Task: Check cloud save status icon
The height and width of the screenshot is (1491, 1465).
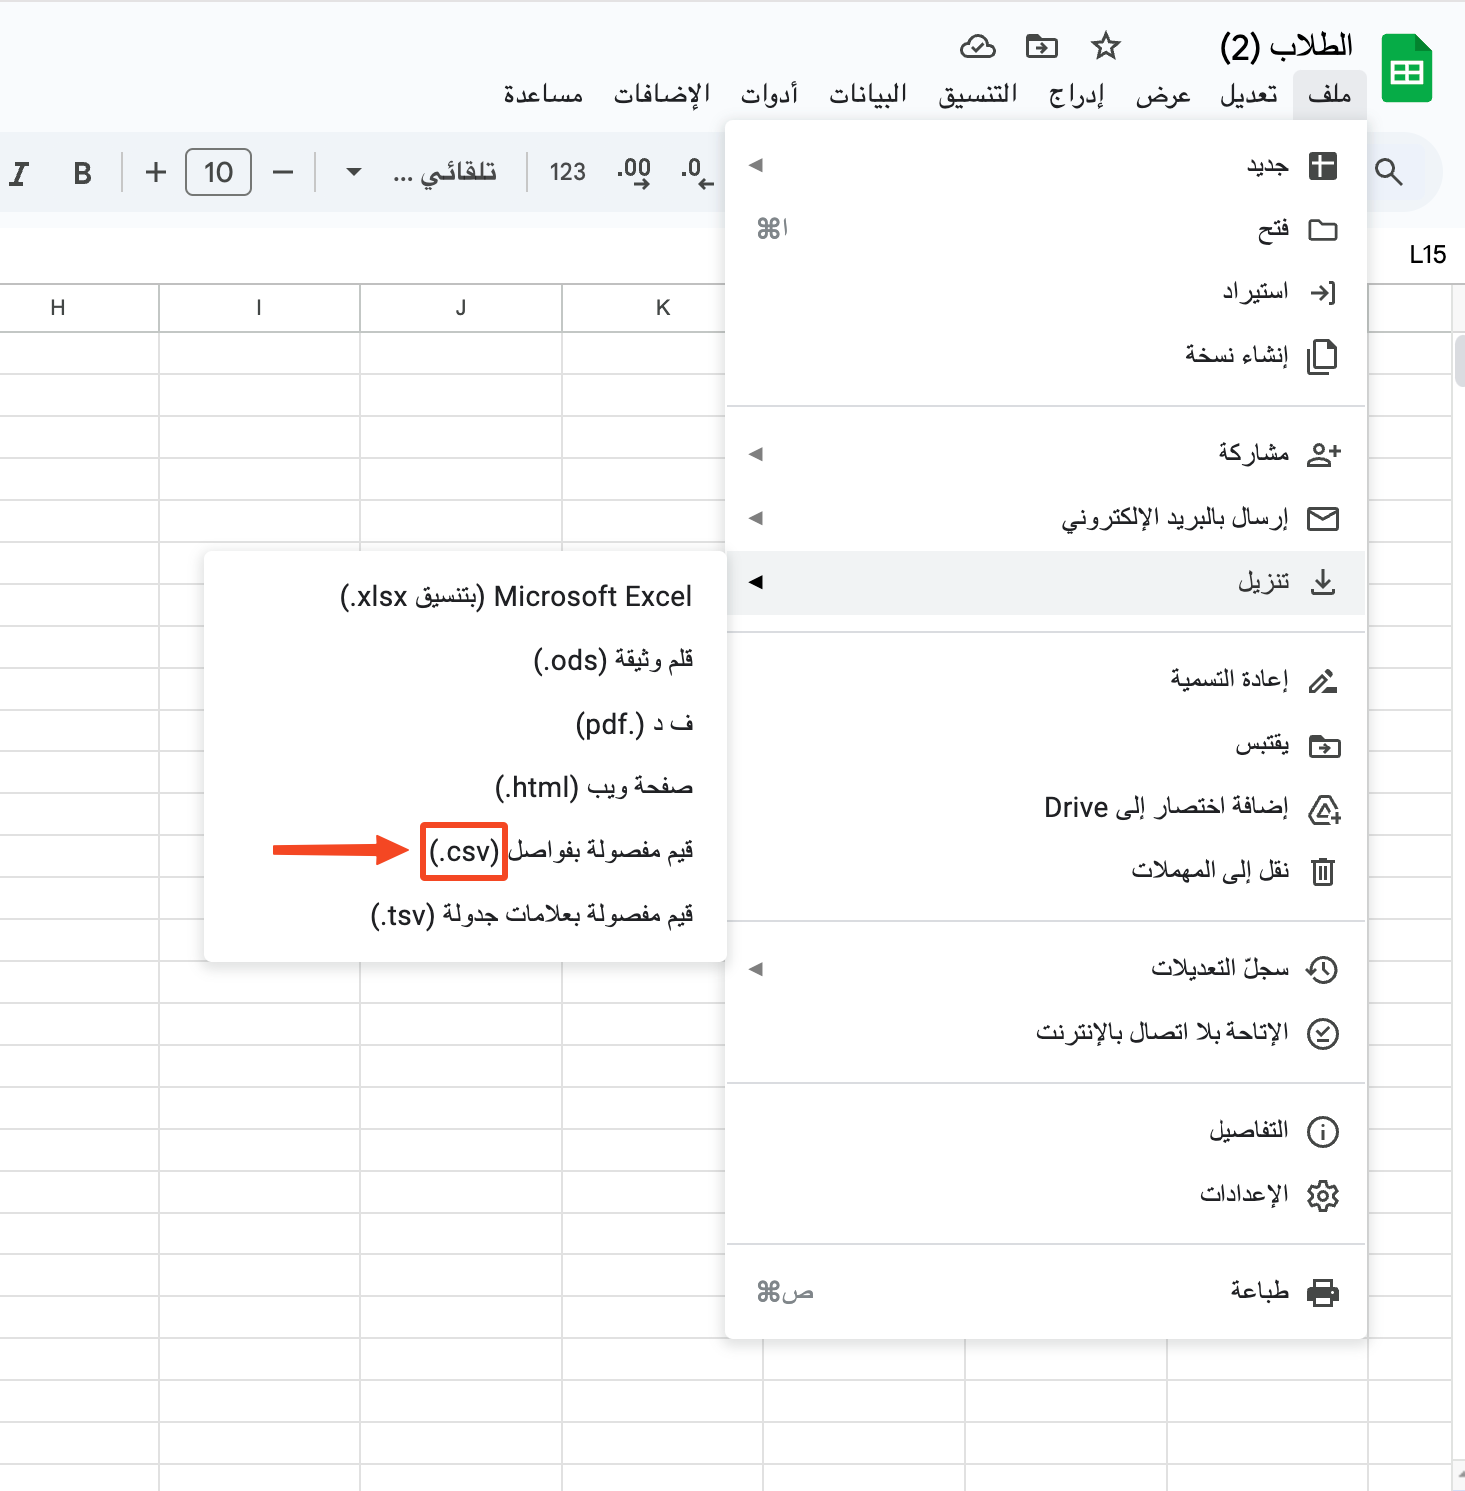Action: pyautogui.click(x=978, y=46)
